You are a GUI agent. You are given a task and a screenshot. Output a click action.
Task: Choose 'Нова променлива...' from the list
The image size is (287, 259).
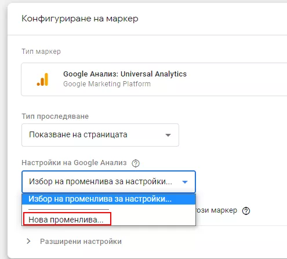pos(67,219)
